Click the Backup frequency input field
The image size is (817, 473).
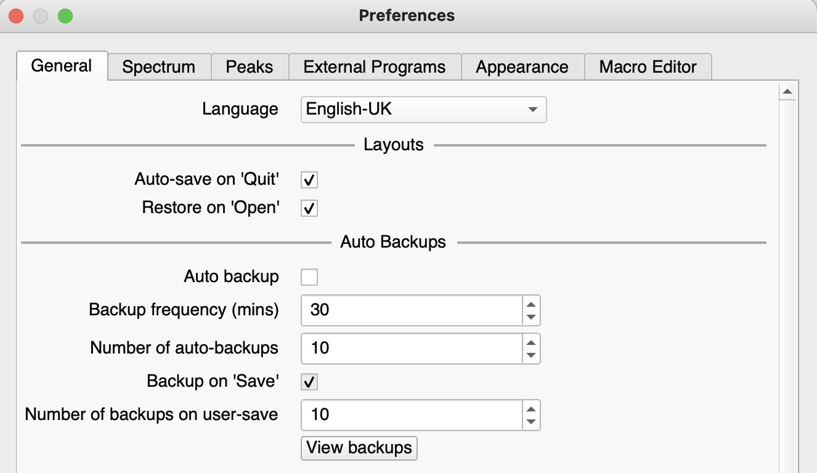(x=411, y=310)
